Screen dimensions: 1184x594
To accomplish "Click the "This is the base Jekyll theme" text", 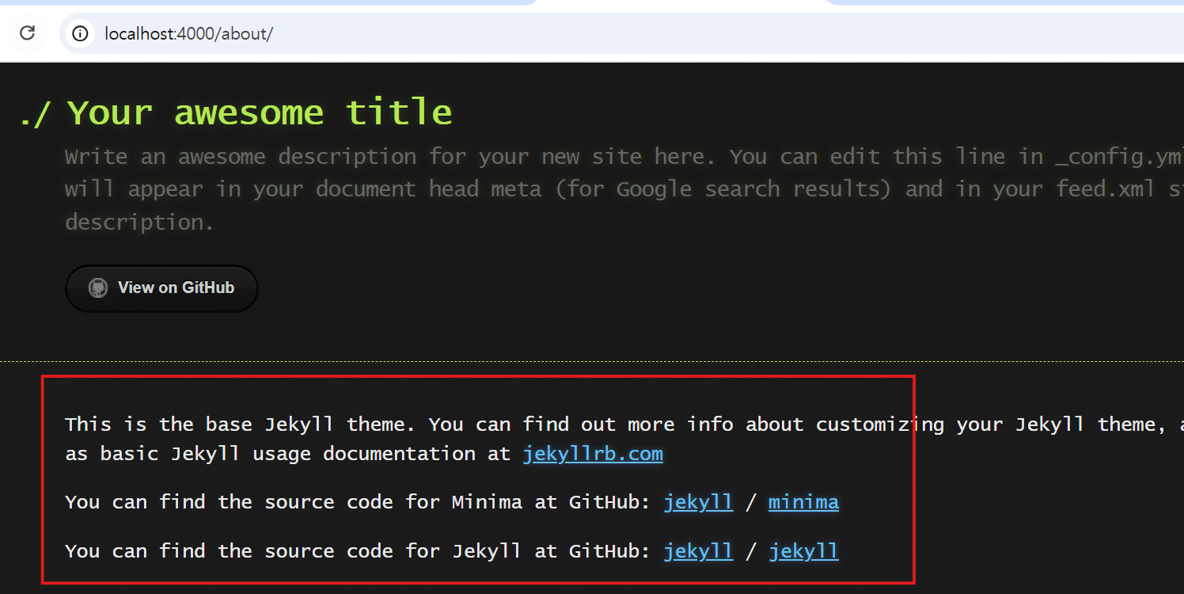I will 240,425.
